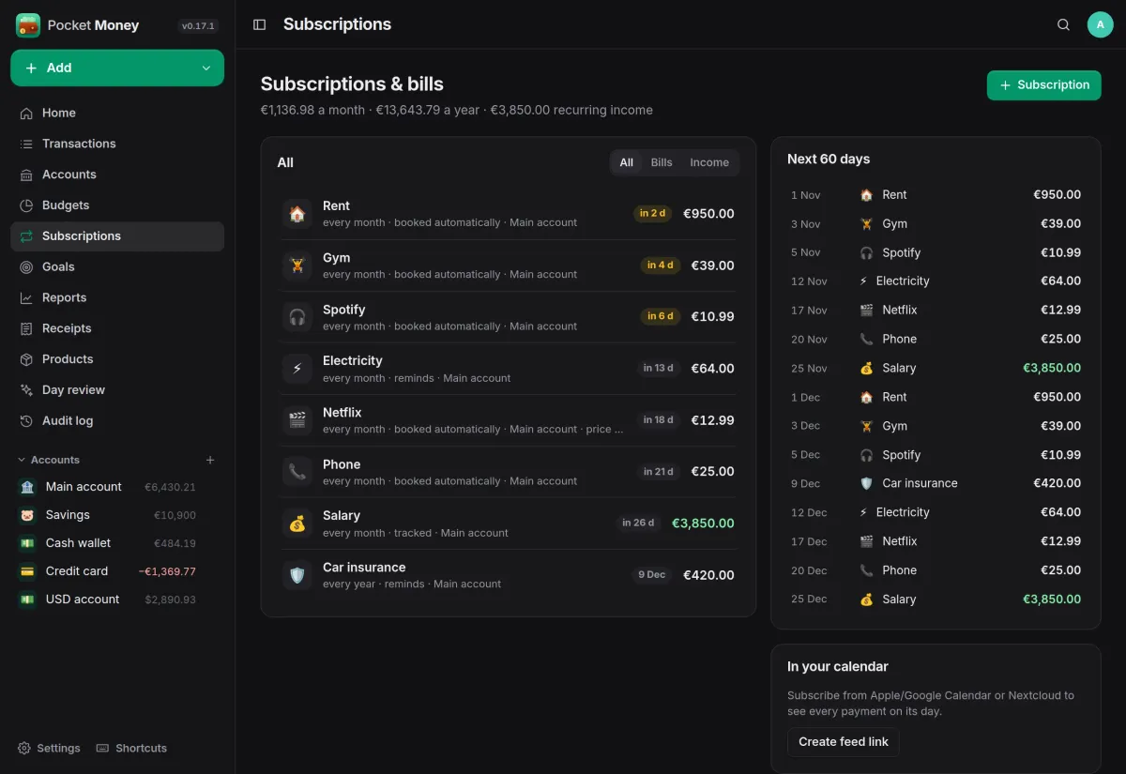Open the Subscriptions sidebar item
Viewport: 1126px width, 774px height.
pos(117,236)
